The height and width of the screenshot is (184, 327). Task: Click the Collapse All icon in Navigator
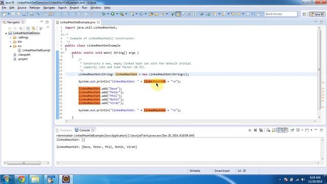(28, 28)
